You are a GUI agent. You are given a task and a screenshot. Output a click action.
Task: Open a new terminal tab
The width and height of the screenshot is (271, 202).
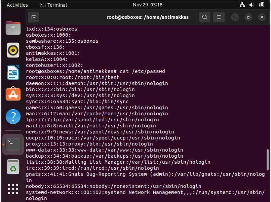pyautogui.click(x=34, y=17)
